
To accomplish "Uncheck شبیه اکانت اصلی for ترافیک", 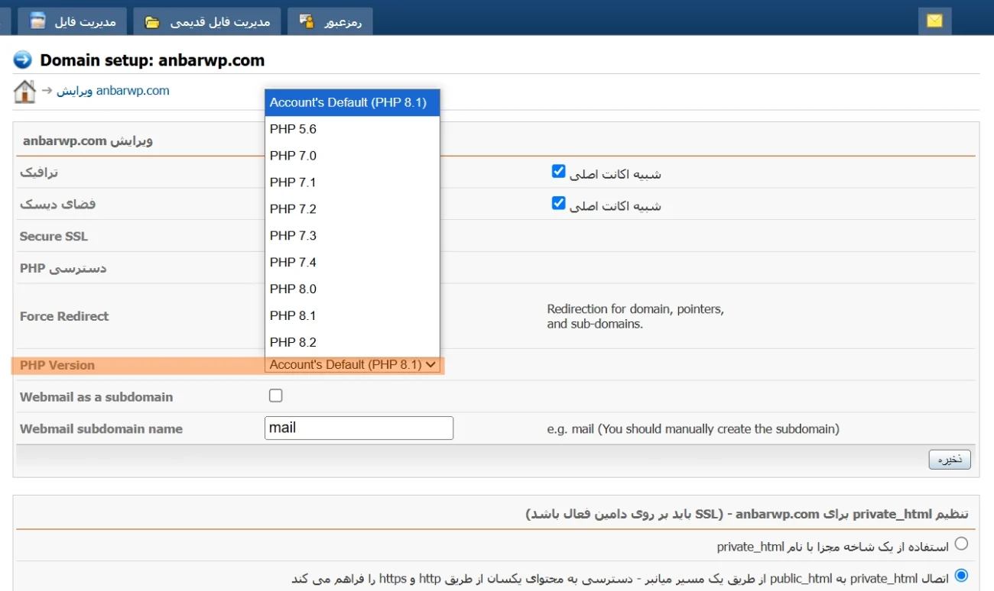I will click(558, 171).
